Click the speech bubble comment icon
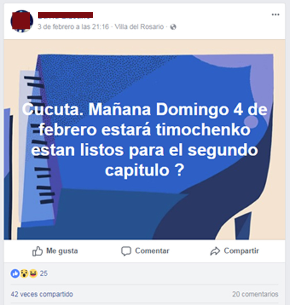This screenshot has height=305, width=290. click(126, 251)
